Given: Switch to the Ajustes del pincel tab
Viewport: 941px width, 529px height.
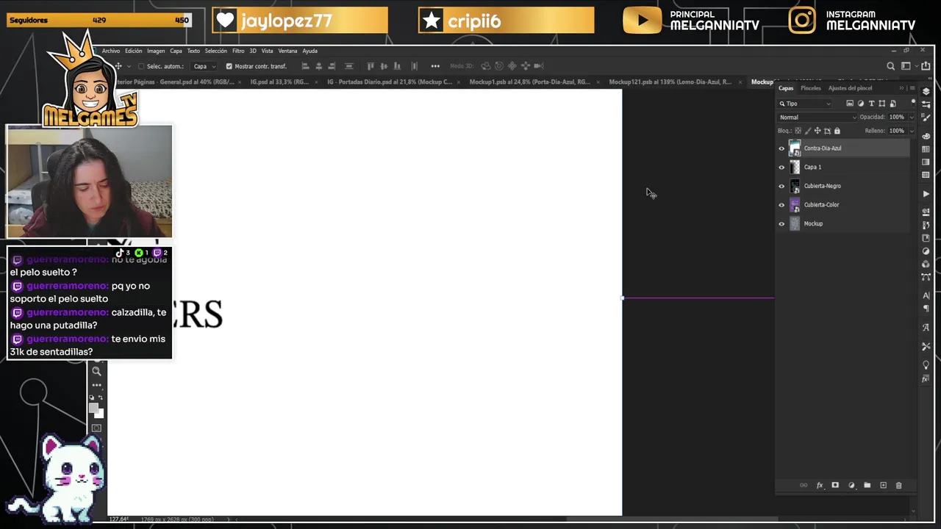Looking at the screenshot, I should [x=850, y=88].
